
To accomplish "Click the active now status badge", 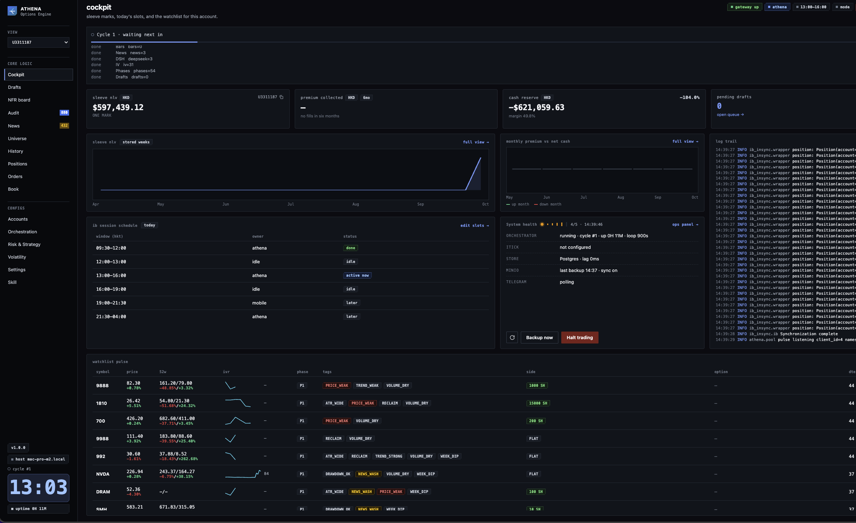I will pyautogui.click(x=357, y=275).
